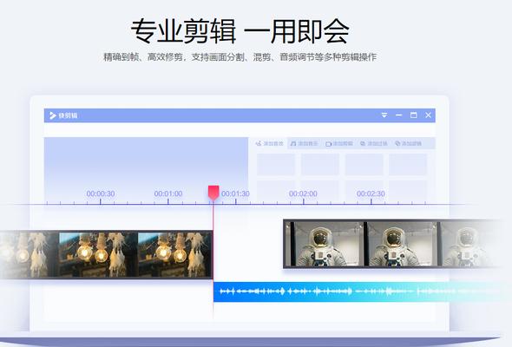Select the lantern frame ending at the playhead
This screenshot has height=347, width=512.
(175, 255)
